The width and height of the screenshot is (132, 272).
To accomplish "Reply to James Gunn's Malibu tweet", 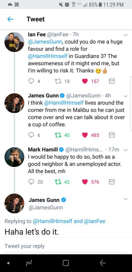I will pos(31,135).
